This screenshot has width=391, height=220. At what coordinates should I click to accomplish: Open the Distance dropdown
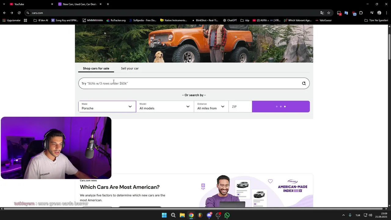pos(211,107)
